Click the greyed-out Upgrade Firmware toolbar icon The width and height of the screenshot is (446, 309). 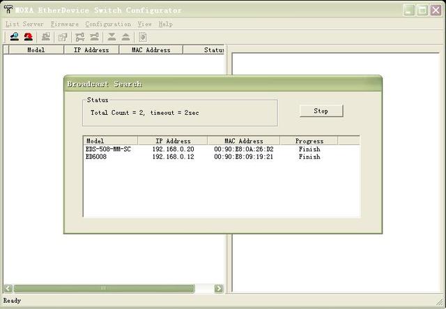pyautogui.click(x=46, y=37)
